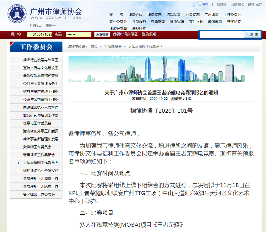Click the article title about 王者荣耀电竞赛预报名
The image size is (266, 232).
pyautogui.click(x=161, y=93)
